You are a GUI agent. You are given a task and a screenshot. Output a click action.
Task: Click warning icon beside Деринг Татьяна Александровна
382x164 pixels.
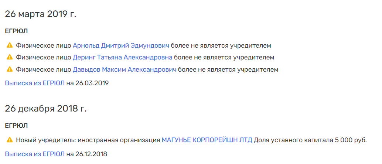pyautogui.click(x=10, y=57)
